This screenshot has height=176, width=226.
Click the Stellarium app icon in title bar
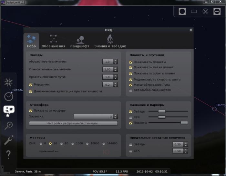click(3, 2)
